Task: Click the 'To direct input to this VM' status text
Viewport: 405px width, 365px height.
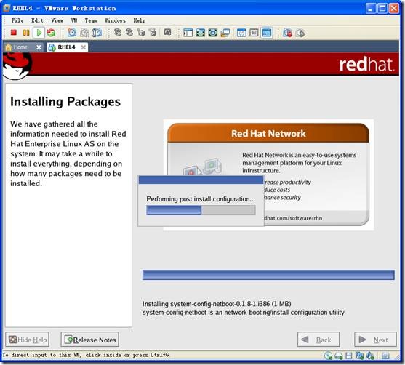Action: 86,355
